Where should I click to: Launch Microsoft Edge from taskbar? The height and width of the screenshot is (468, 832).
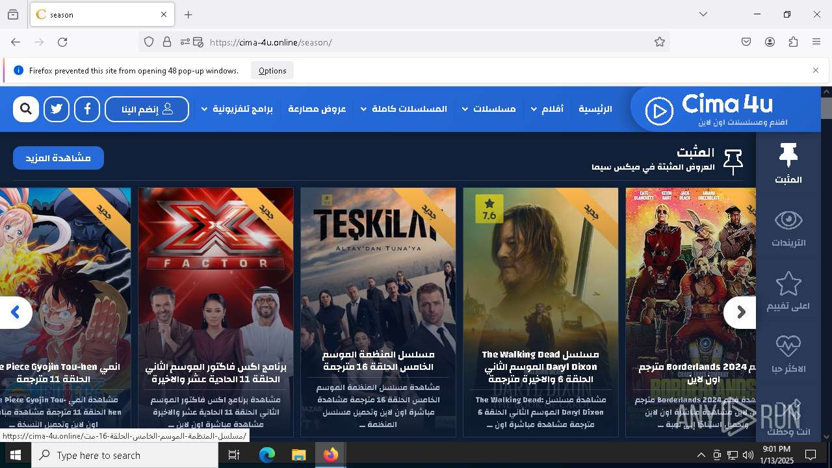[x=267, y=455]
